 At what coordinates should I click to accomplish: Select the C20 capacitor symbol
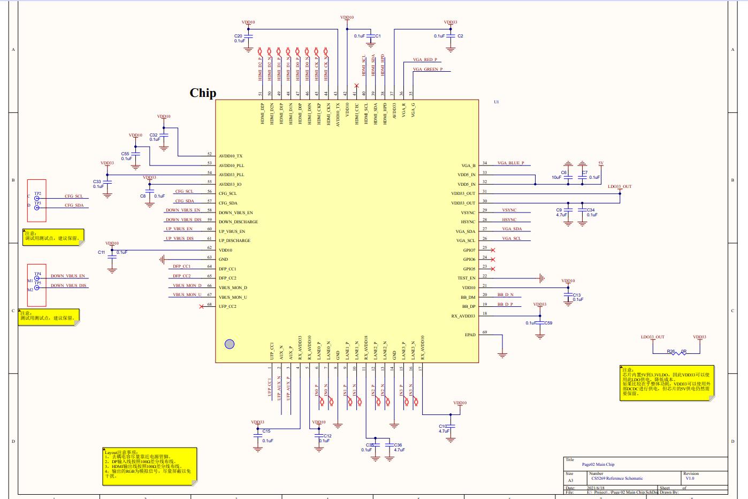click(x=248, y=37)
